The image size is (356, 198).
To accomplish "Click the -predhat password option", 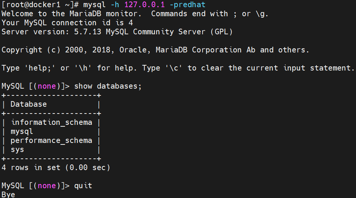I will [x=187, y=5].
